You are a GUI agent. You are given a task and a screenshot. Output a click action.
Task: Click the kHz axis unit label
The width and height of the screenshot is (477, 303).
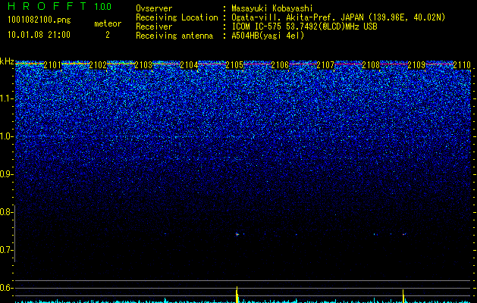coord(7,61)
